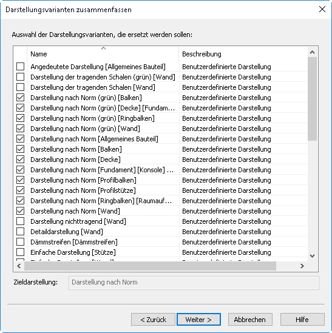Uncheck Darstellung nach Norm (grün) [Balken]
332x333 pixels.
click(21, 98)
